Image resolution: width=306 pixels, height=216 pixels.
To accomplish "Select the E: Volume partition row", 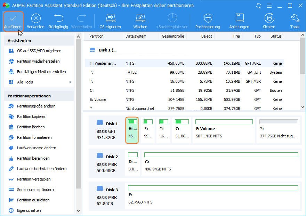I will (184, 99).
